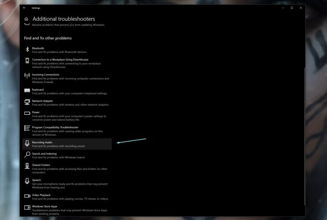Image resolution: width=327 pixels, height=220 pixels.
Task: Click 'Find and fix problems with Windows Search'
Action: point(58,157)
